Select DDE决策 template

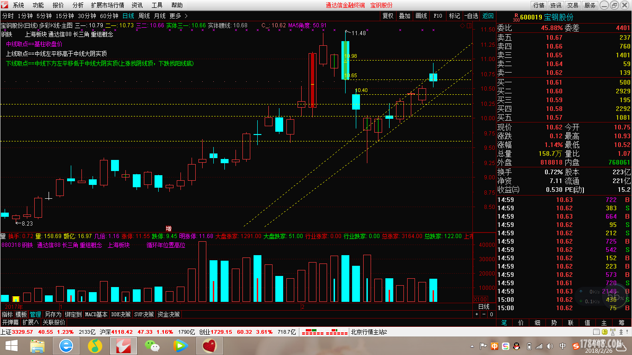click(121, 314)
